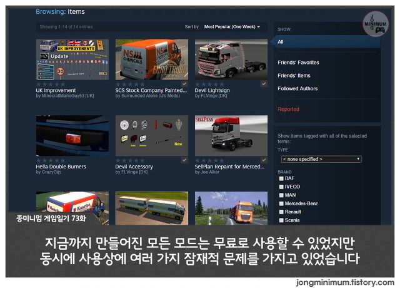Open the double trailer truck thumbnail
Screen dimensions: 400x288
coord(152,208)
